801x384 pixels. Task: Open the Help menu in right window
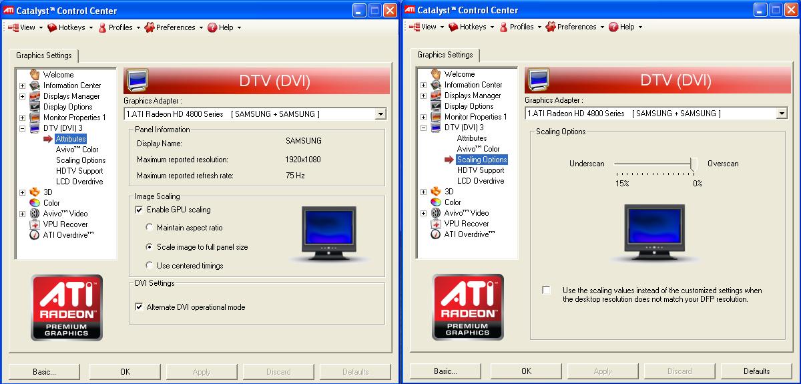click(625, 27)
